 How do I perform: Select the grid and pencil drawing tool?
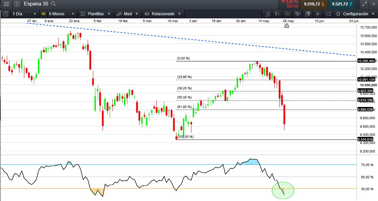click(297, 14)
